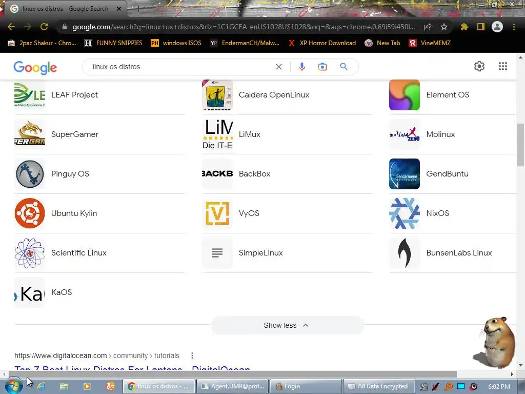
Task: Select the LiMux distro entry
Action: (287, 134)
